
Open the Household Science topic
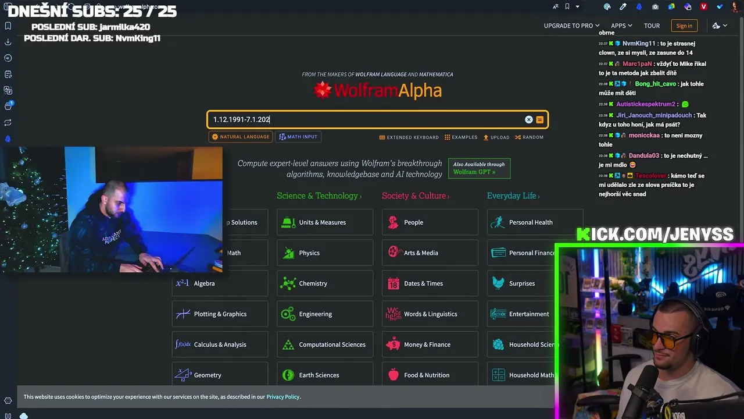(521, 345)
